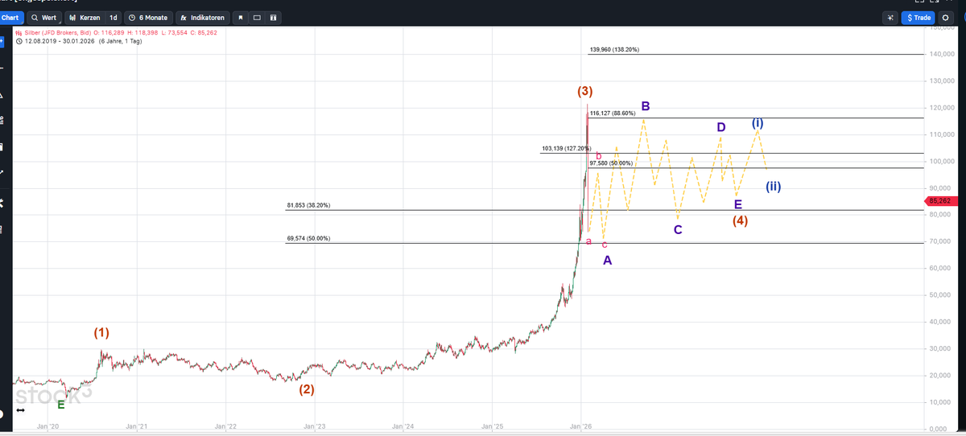Click the split panel template icon
The image size is (966, 436).
(273, 18)
